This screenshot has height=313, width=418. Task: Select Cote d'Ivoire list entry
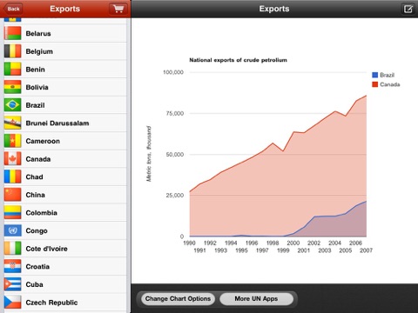[65, 249]
